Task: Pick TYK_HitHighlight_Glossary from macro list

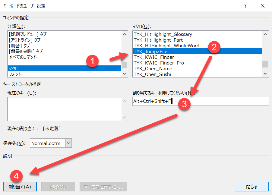Action: pos(163,34)
